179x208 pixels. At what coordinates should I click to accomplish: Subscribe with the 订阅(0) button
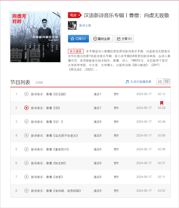coord(78,39)
